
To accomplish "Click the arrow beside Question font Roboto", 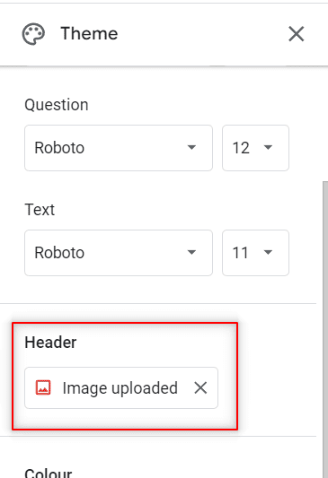I will coord(191,148).
